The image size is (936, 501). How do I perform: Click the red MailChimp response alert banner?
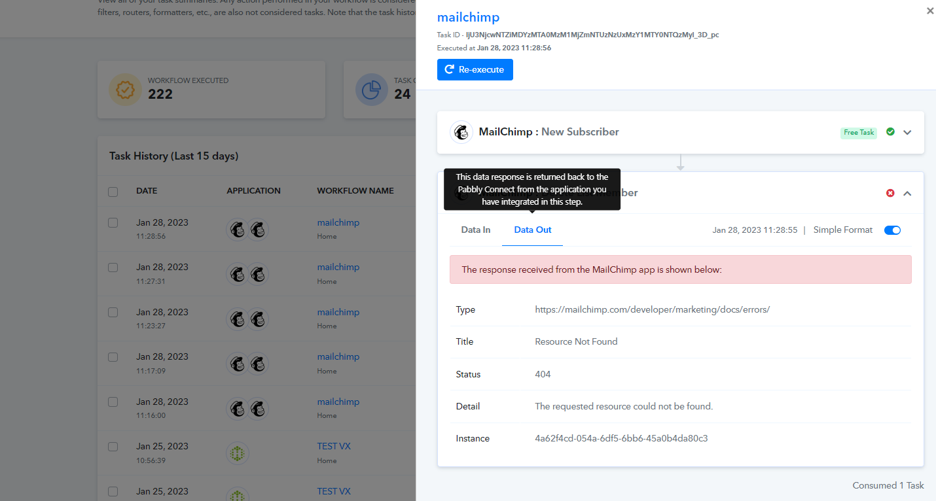(681, 269)
